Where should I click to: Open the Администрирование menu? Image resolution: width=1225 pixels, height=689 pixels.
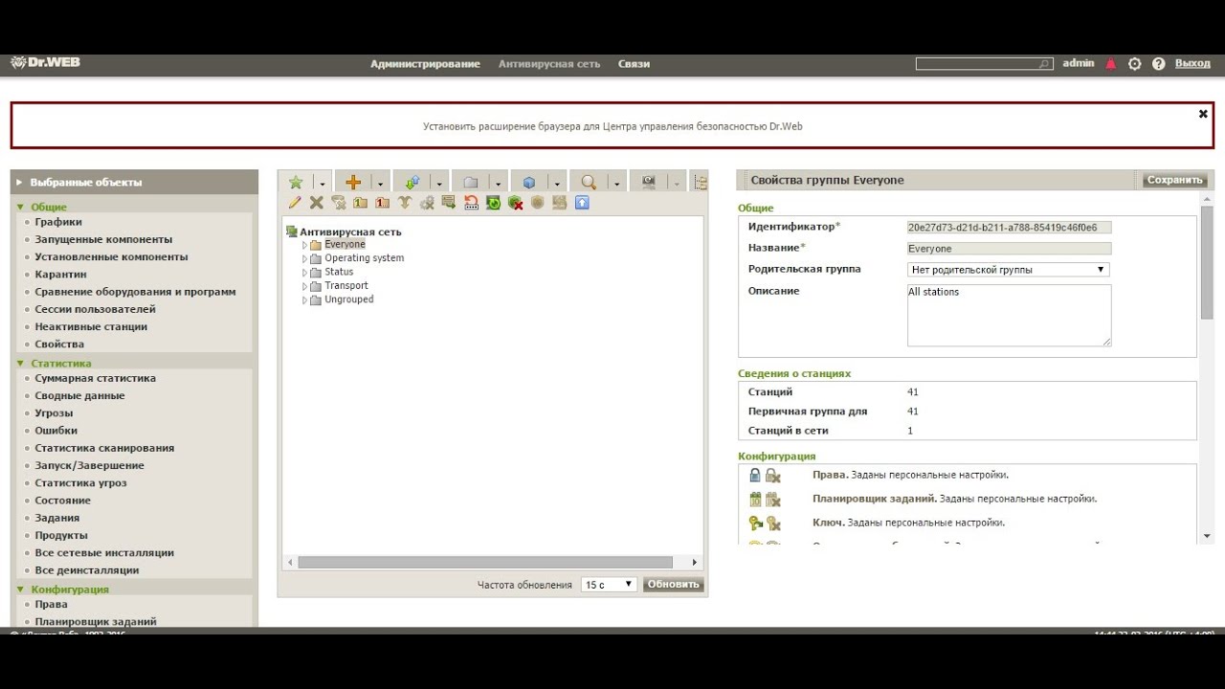tap(425, 64)
